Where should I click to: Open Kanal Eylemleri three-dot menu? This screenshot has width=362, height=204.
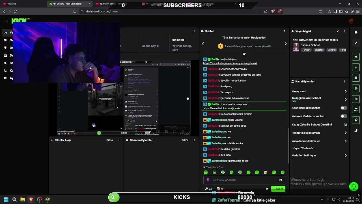344,81
